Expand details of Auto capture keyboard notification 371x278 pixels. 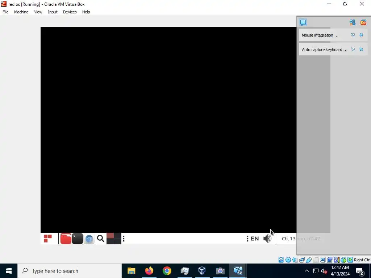353,49
